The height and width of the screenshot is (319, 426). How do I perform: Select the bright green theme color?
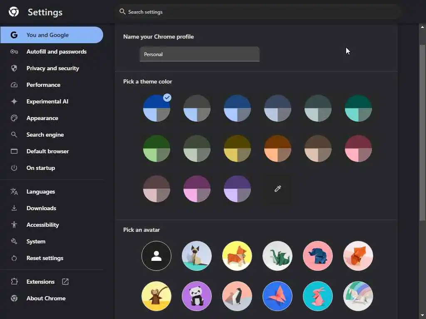[156, 148]
